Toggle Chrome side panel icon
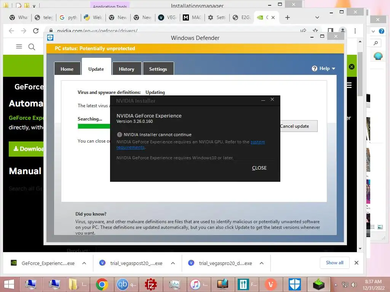390x292 pixels. point(331,30)
